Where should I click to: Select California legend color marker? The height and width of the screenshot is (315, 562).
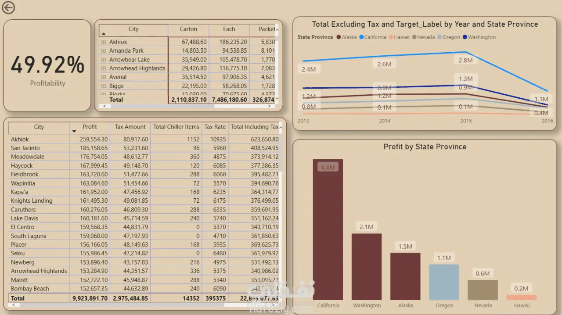click(x=361, y=37)
